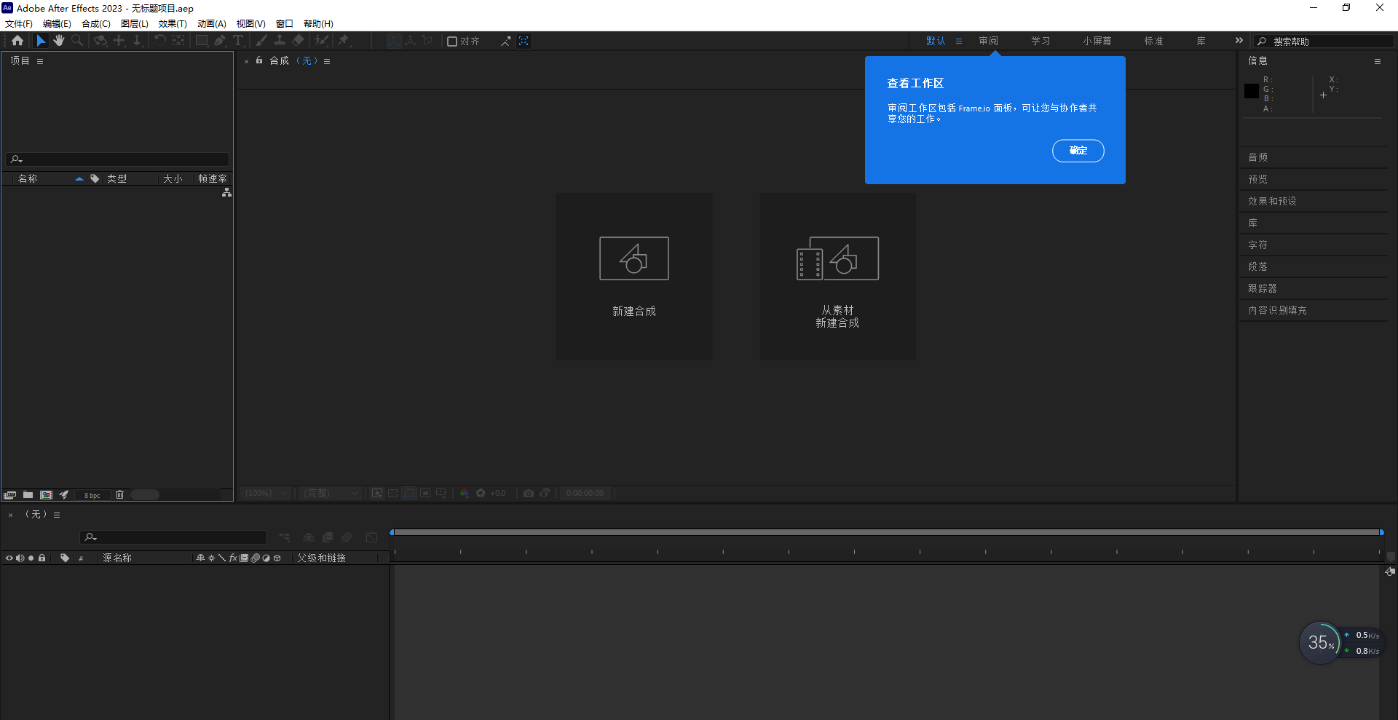Select the Puppet Pin tool

[344, 41]
